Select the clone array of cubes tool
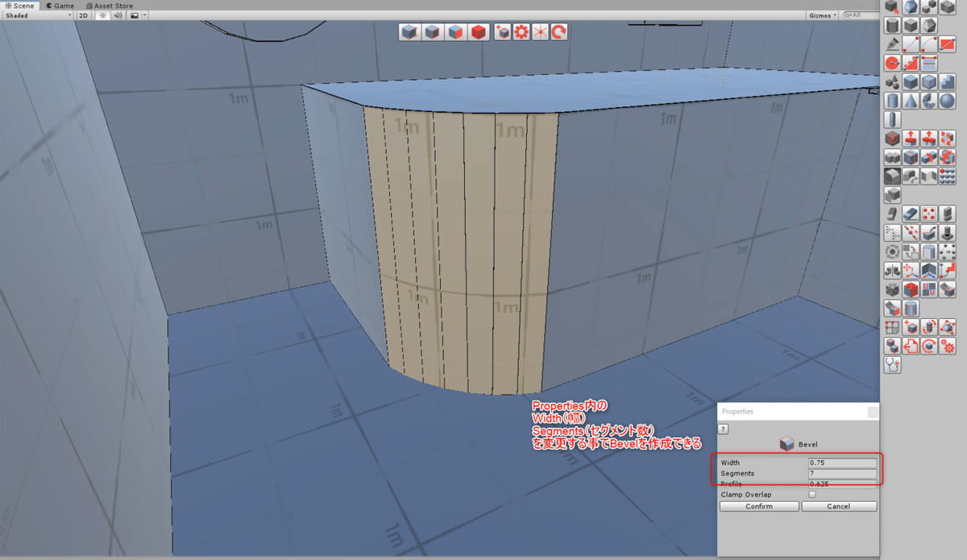This screenshot has height=560, width=967. [x=947, y=175]
